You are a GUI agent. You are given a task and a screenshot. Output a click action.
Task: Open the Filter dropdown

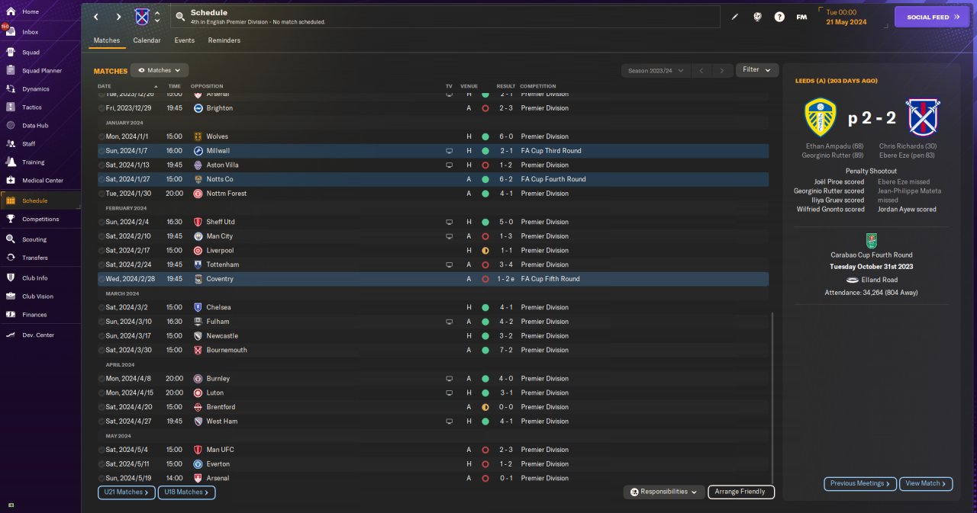tap(757, 70)
